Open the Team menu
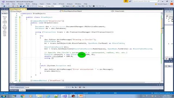 [x=42, y=4]
